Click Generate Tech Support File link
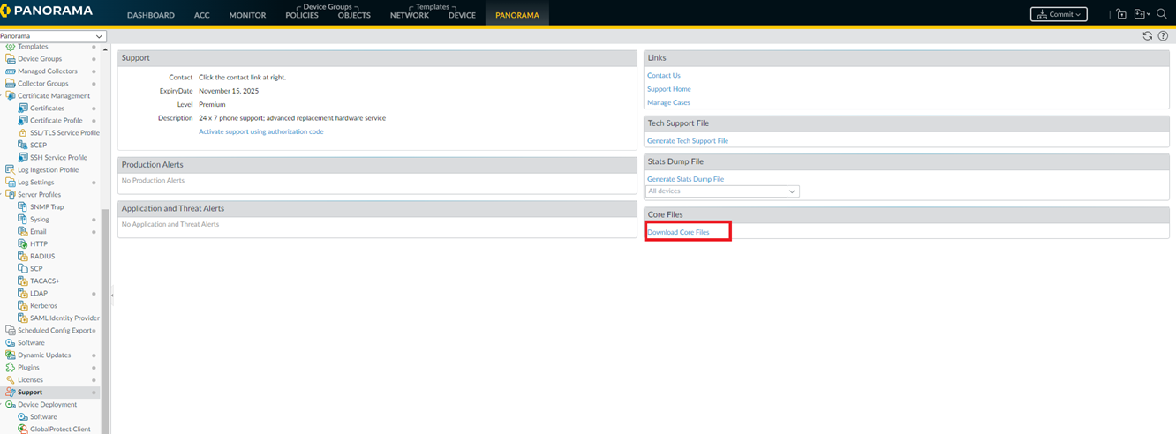 (x=688, y=141)
